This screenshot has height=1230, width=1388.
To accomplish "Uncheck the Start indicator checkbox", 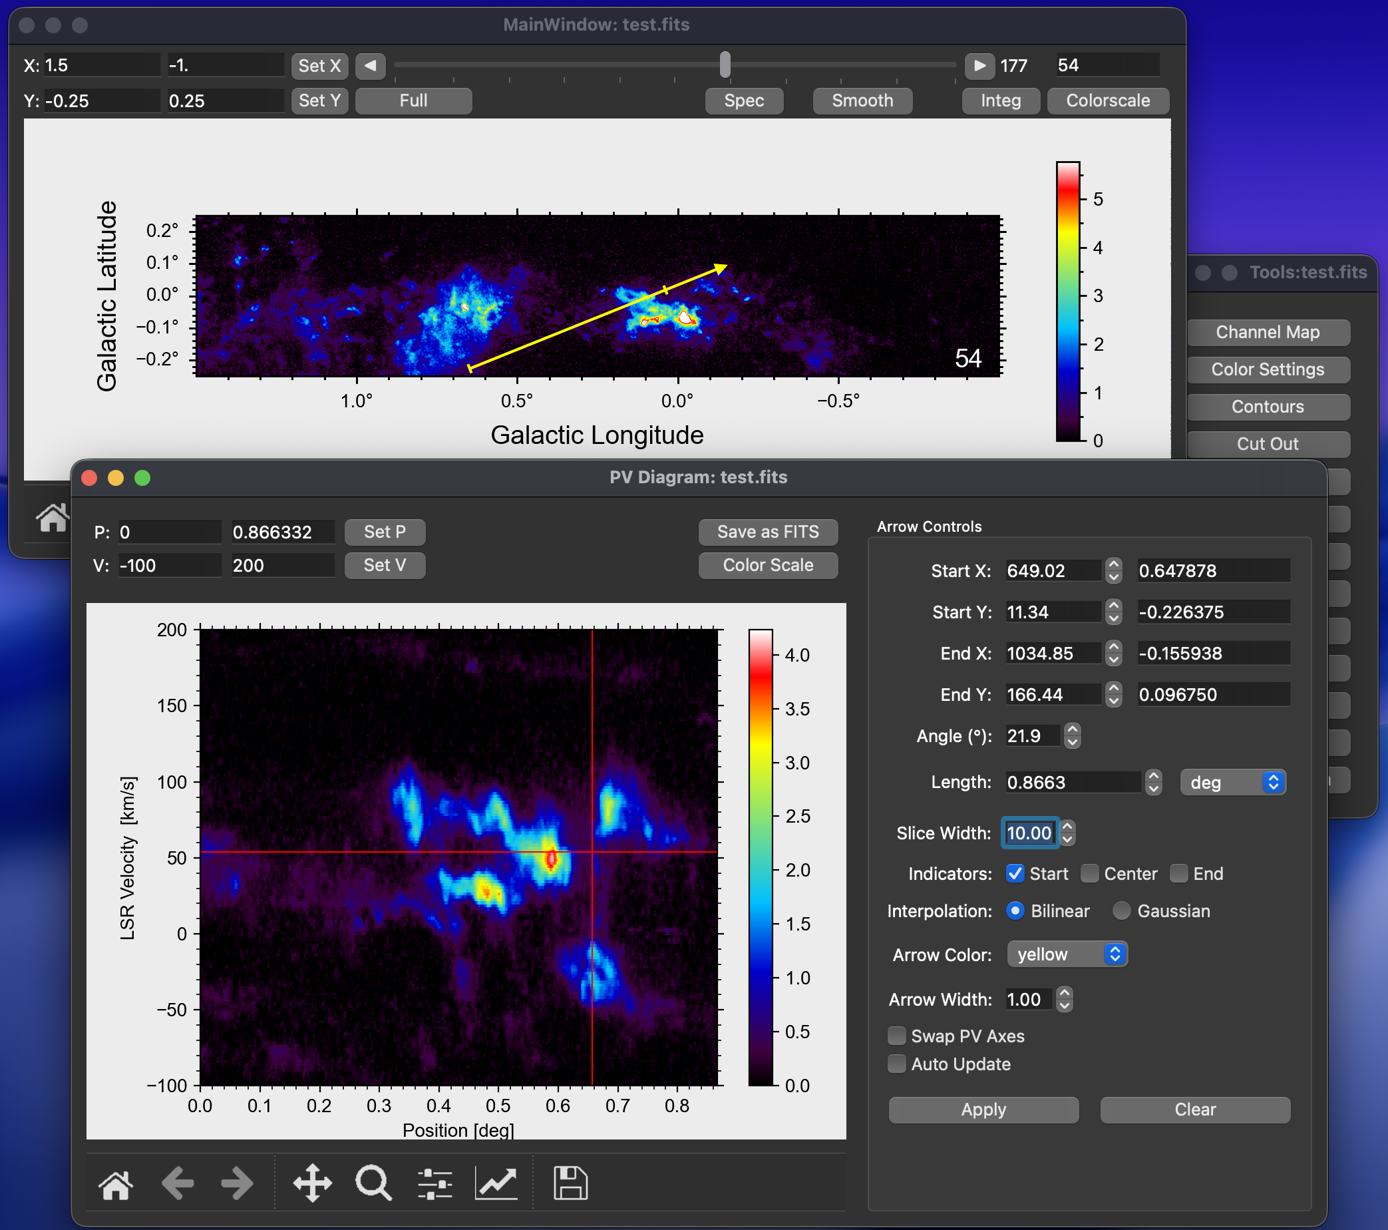I will pyautogui.click(x=1015, y=873).
